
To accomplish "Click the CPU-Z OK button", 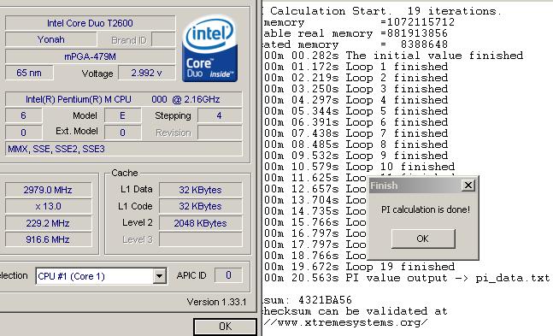I will pos(225,327).
